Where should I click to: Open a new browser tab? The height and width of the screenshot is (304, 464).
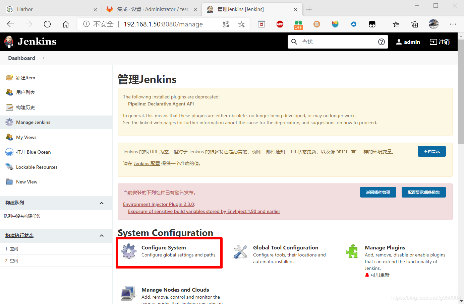click(309, 9)
